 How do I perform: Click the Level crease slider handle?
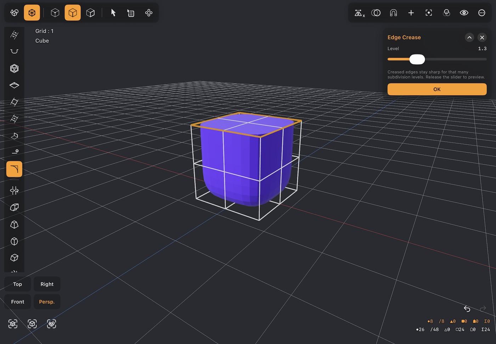coord(417,59)
